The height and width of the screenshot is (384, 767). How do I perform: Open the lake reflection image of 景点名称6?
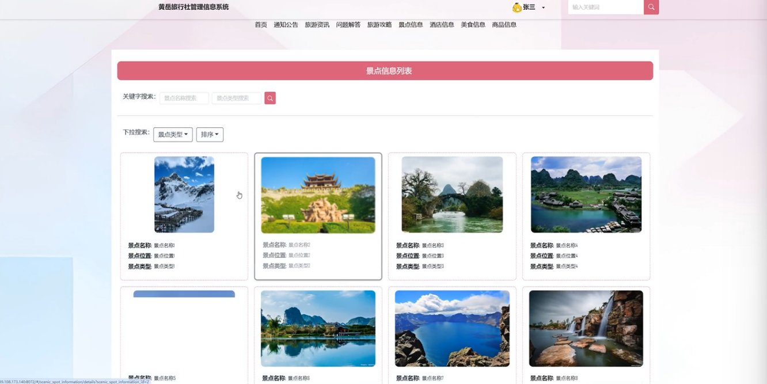[318, 328]
